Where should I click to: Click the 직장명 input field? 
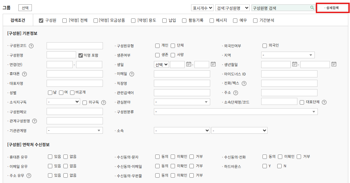click(182, 83)
